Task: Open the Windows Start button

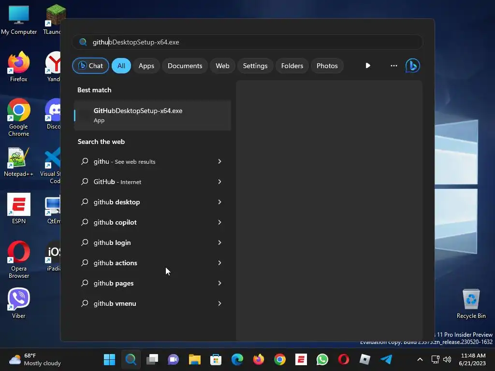Action: (110, 359)
